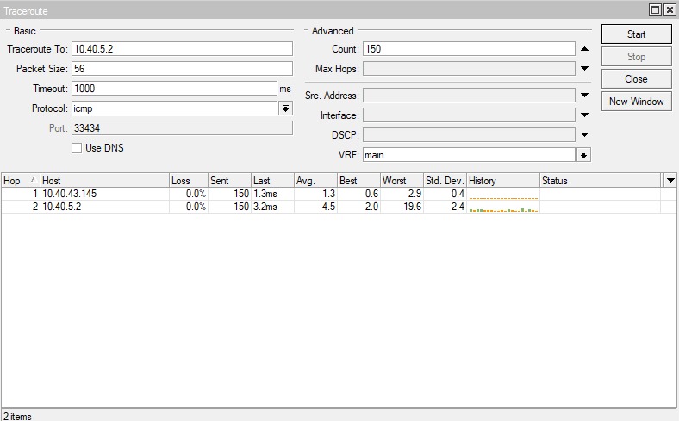Image resolution: width=679 pixels, height=421 pixels.
Task: Maximize the Traceroute window
Action: [x=655, y=10]
